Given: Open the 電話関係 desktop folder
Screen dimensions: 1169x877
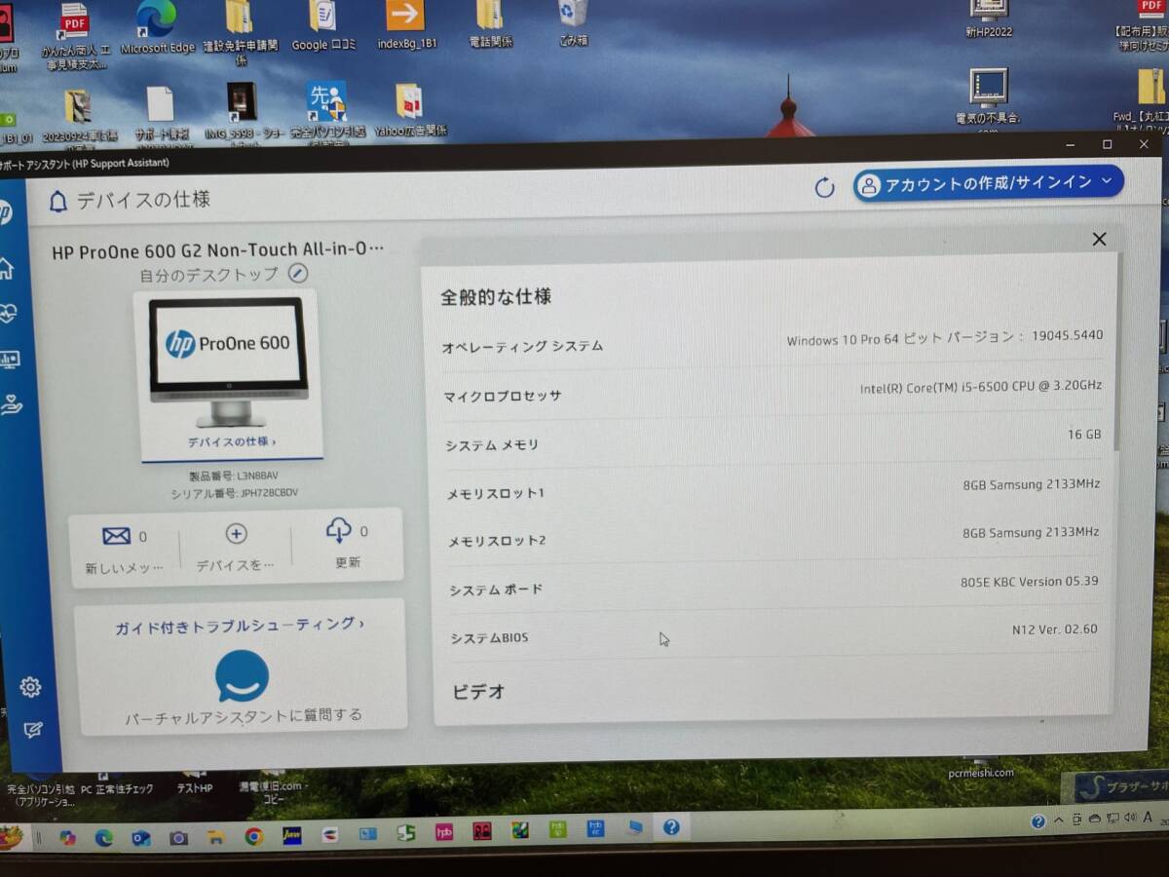Looking at the screenshot, I should tap(490, 23).
